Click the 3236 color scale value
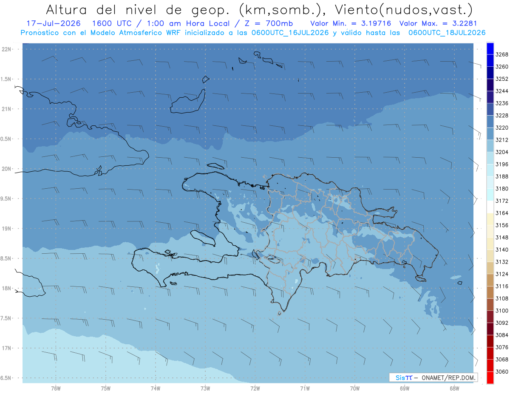This screenshot has height=394, width=510. click(x=502, y=103)
